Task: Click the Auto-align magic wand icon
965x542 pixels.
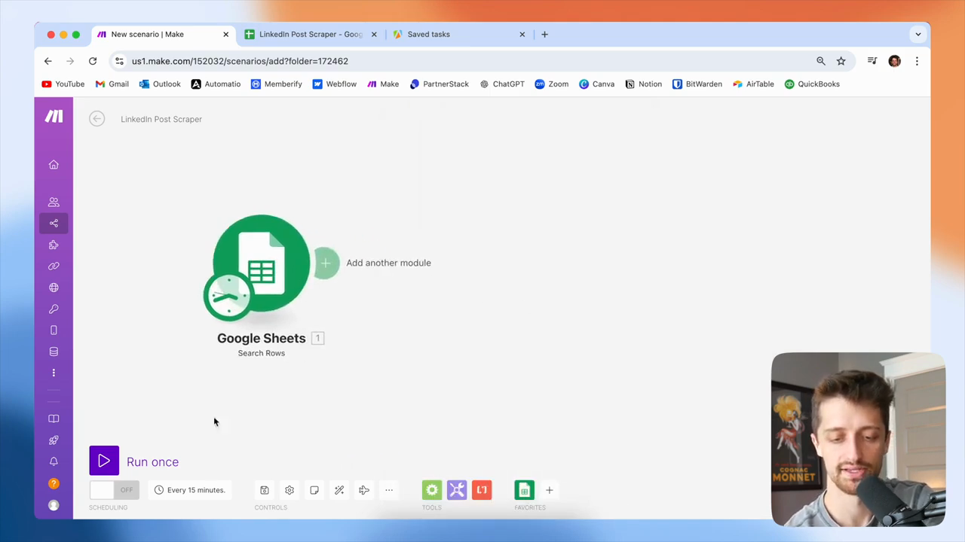Action: coord(339,490)
